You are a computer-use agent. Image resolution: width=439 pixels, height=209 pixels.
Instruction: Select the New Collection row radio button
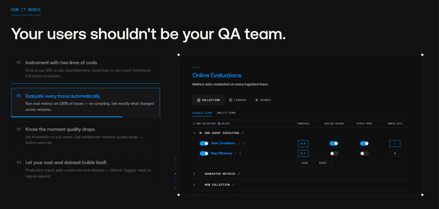point(200,185)
